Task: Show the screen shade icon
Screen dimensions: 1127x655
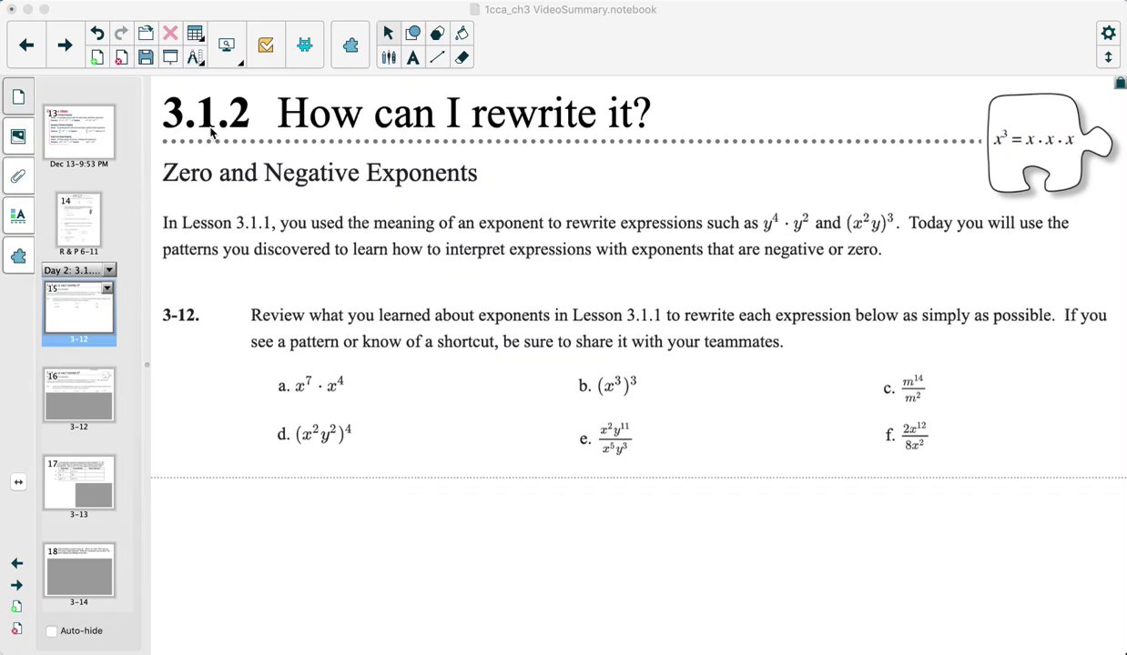Action: (170, 57)
